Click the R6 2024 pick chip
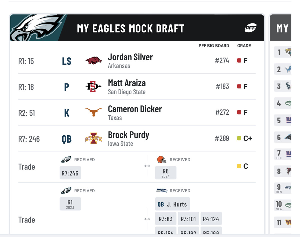This screenshot has width=300, height=237. (165, 173)
